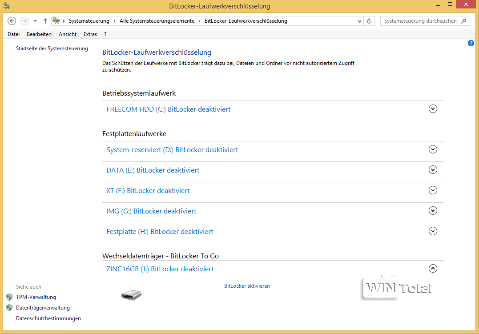This screenshot has width=479, height=334.
Task: Open TPM-Verwaltung link
Action: click(x=36, y=297)
